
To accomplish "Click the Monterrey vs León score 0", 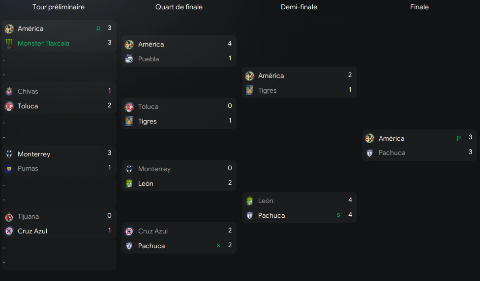I will tap(230, 168).
